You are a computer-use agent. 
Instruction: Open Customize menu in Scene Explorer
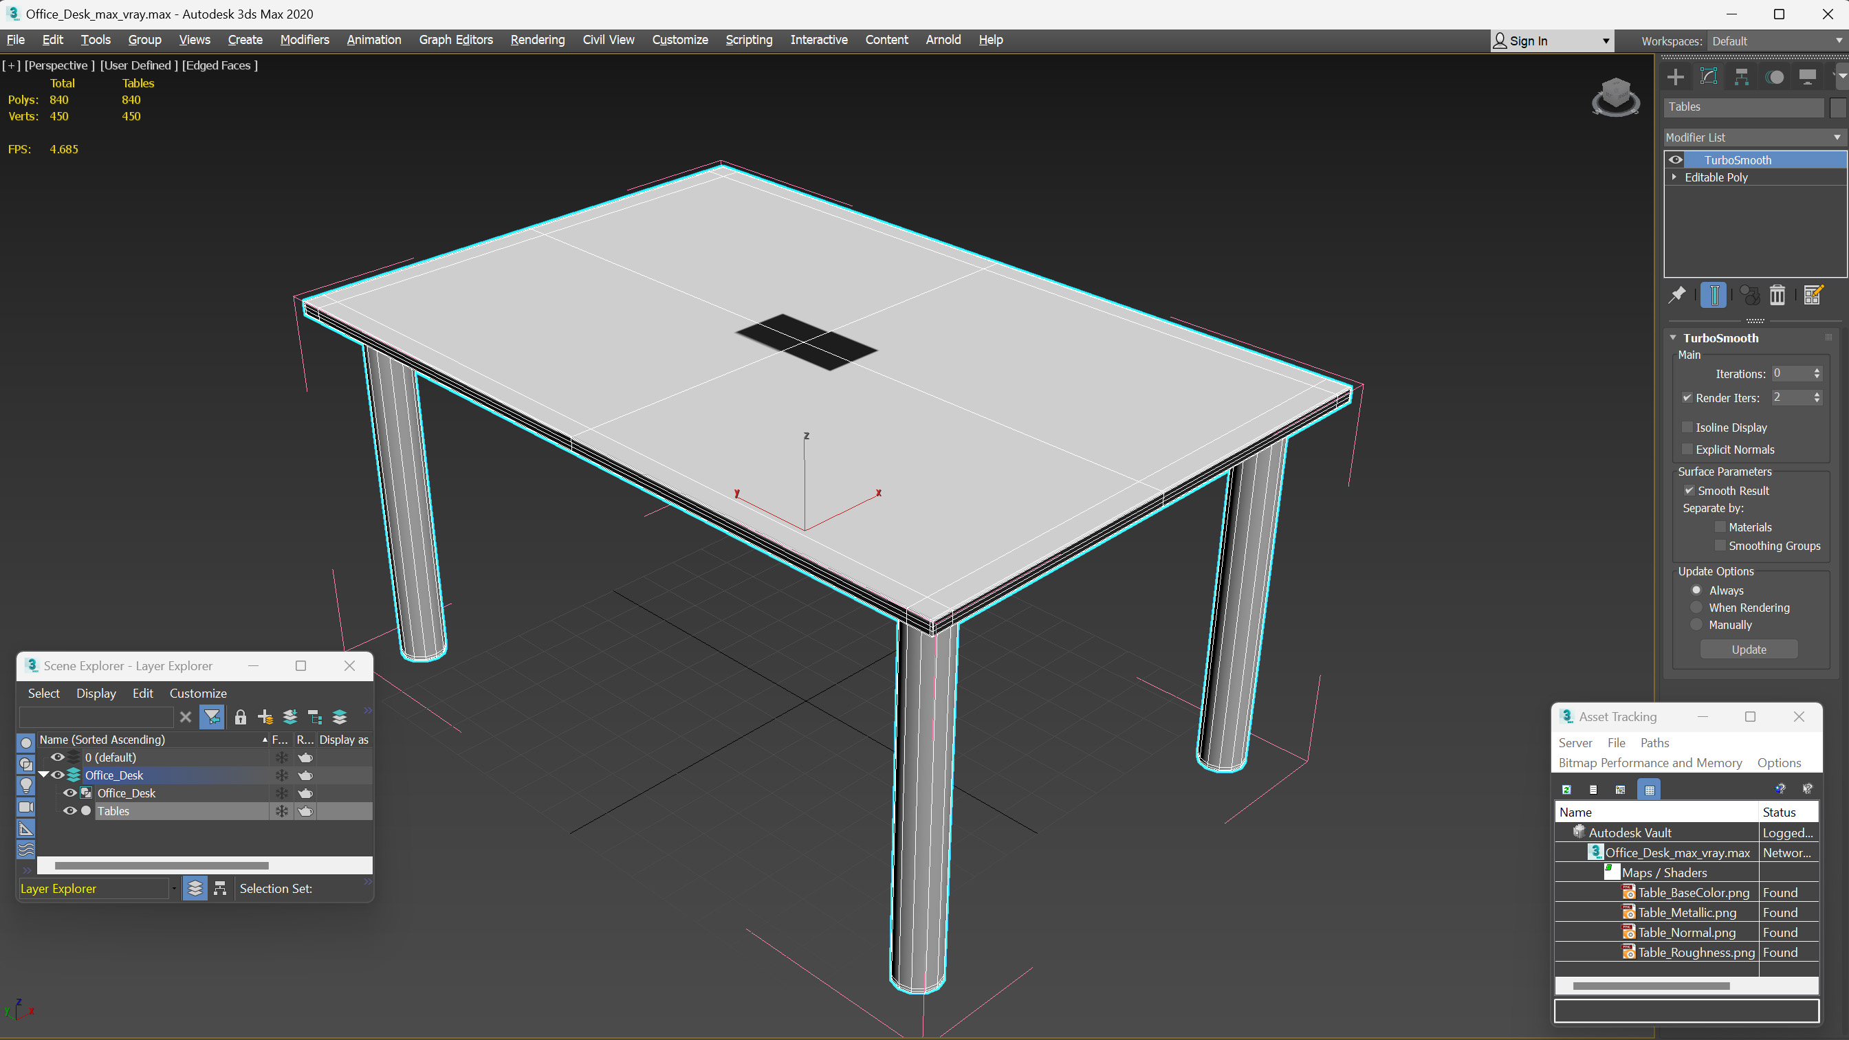click(x=198, y=694)
